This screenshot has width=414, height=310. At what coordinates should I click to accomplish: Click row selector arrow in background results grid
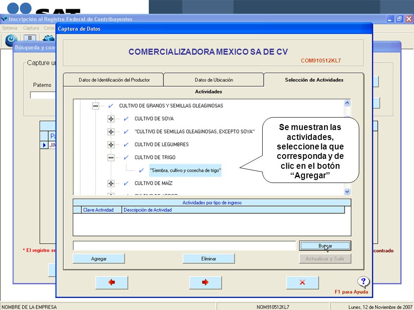point(44,145)
